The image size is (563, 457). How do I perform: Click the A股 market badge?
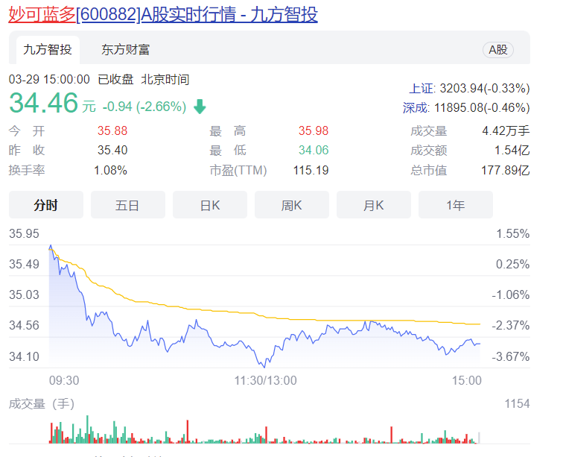tap(498, 49)
